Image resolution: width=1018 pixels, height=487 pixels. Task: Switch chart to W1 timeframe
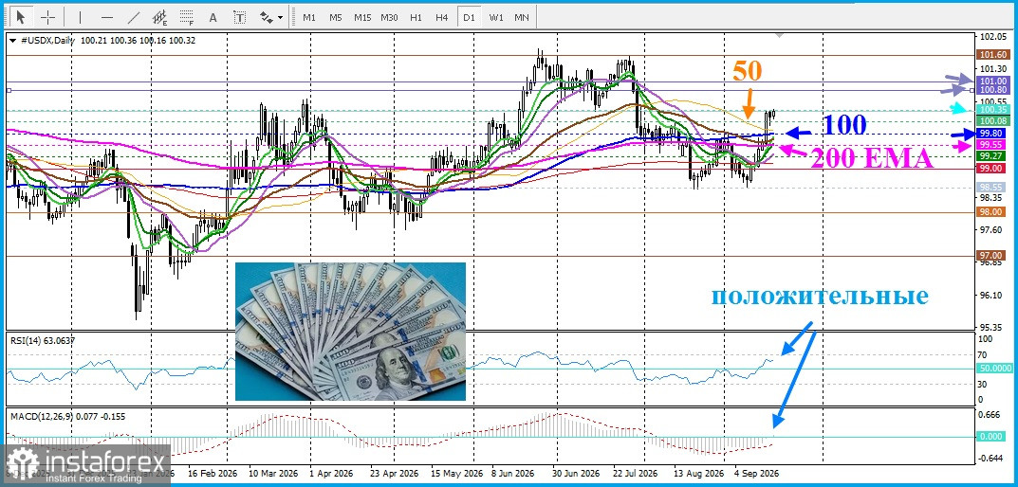point(496,17)
